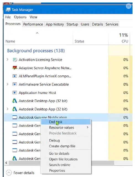Collapse to Fewer details view
This screenshot has width=135, height=177.
(x=20, y=173)
